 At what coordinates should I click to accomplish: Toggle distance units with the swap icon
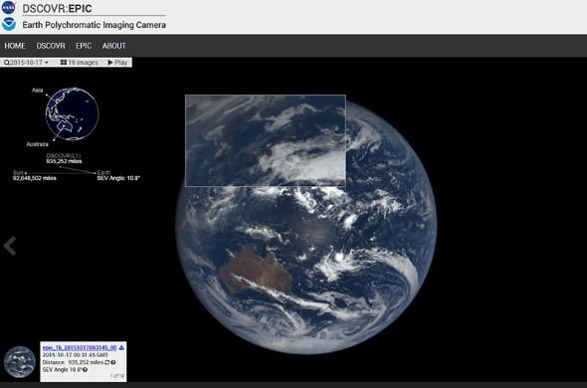click(107, 362)
